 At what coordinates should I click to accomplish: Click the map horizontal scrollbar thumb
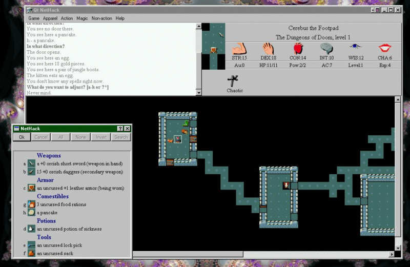[188, 254]
